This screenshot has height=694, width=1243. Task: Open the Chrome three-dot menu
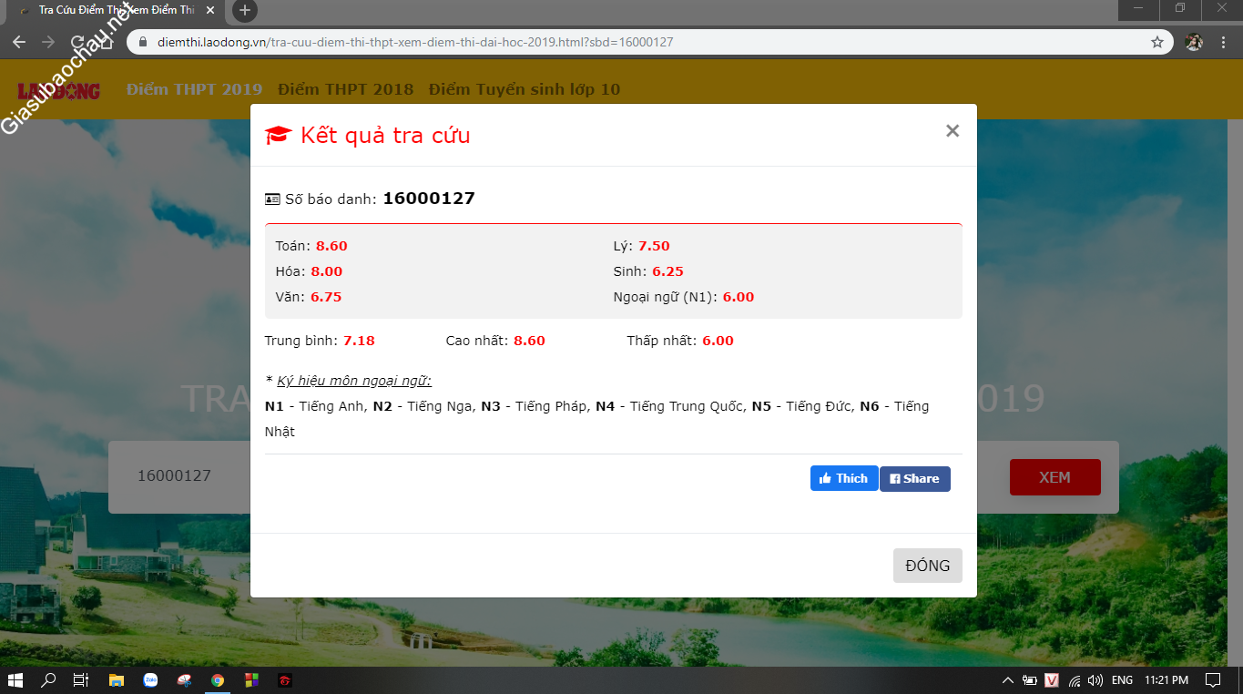click(x=1225, y=42)
